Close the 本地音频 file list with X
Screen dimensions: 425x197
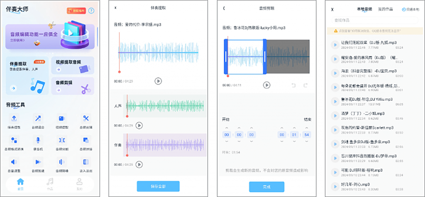(x=332, y=10)
